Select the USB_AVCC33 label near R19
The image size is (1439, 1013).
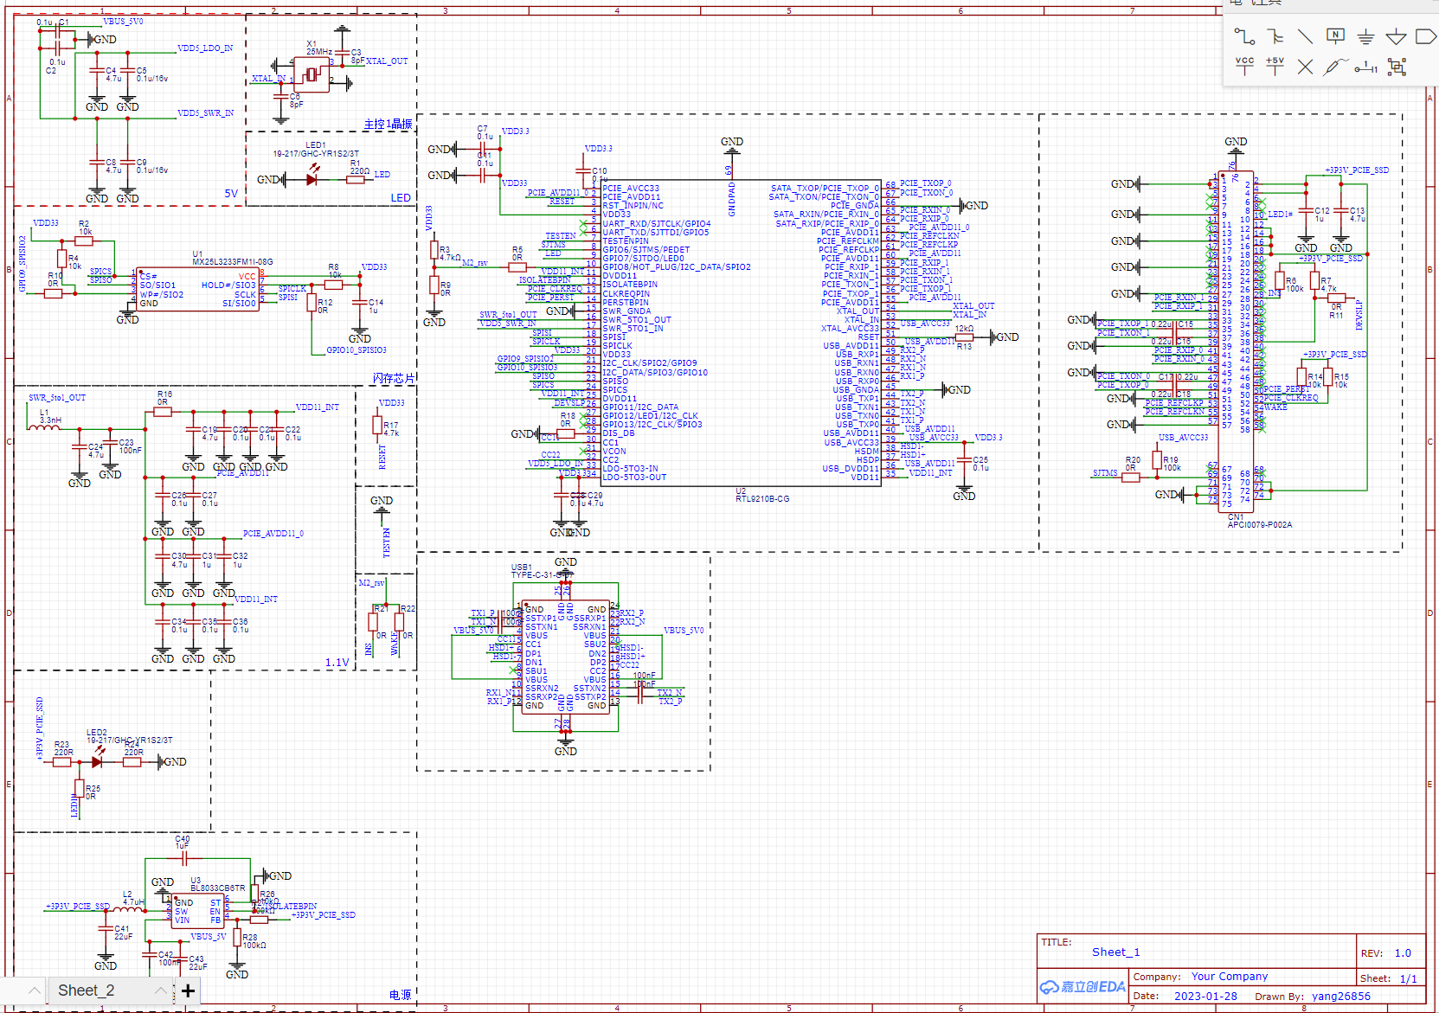(1183, 438)
